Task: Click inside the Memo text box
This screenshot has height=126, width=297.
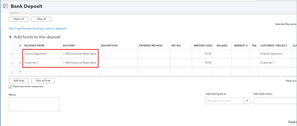Action: 34,104
